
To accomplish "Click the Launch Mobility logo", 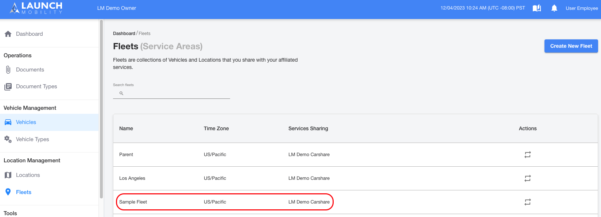I will point(36,8).
